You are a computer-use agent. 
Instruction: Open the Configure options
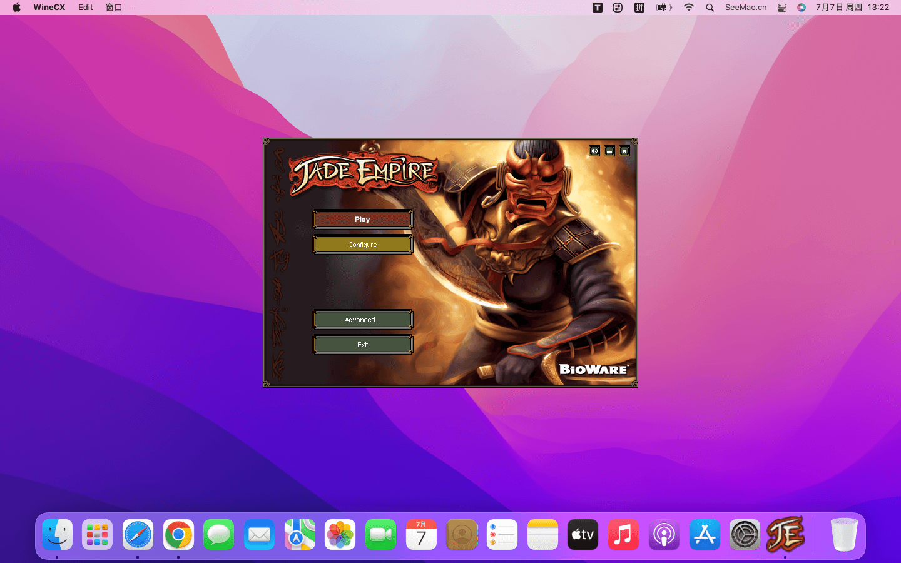tap(363, 245)
